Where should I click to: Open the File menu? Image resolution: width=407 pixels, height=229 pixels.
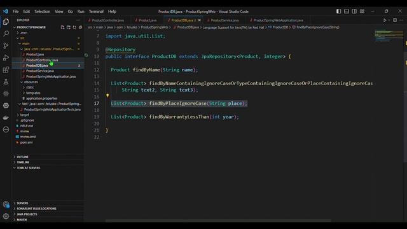(15, 11)
